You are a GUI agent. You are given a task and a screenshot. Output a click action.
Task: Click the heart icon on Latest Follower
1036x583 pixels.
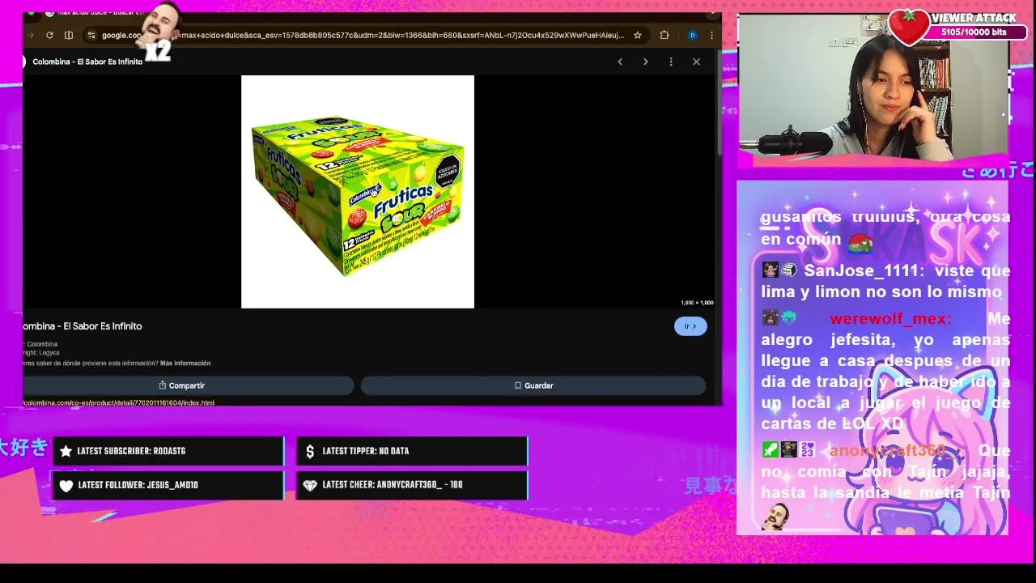(66, 485)
